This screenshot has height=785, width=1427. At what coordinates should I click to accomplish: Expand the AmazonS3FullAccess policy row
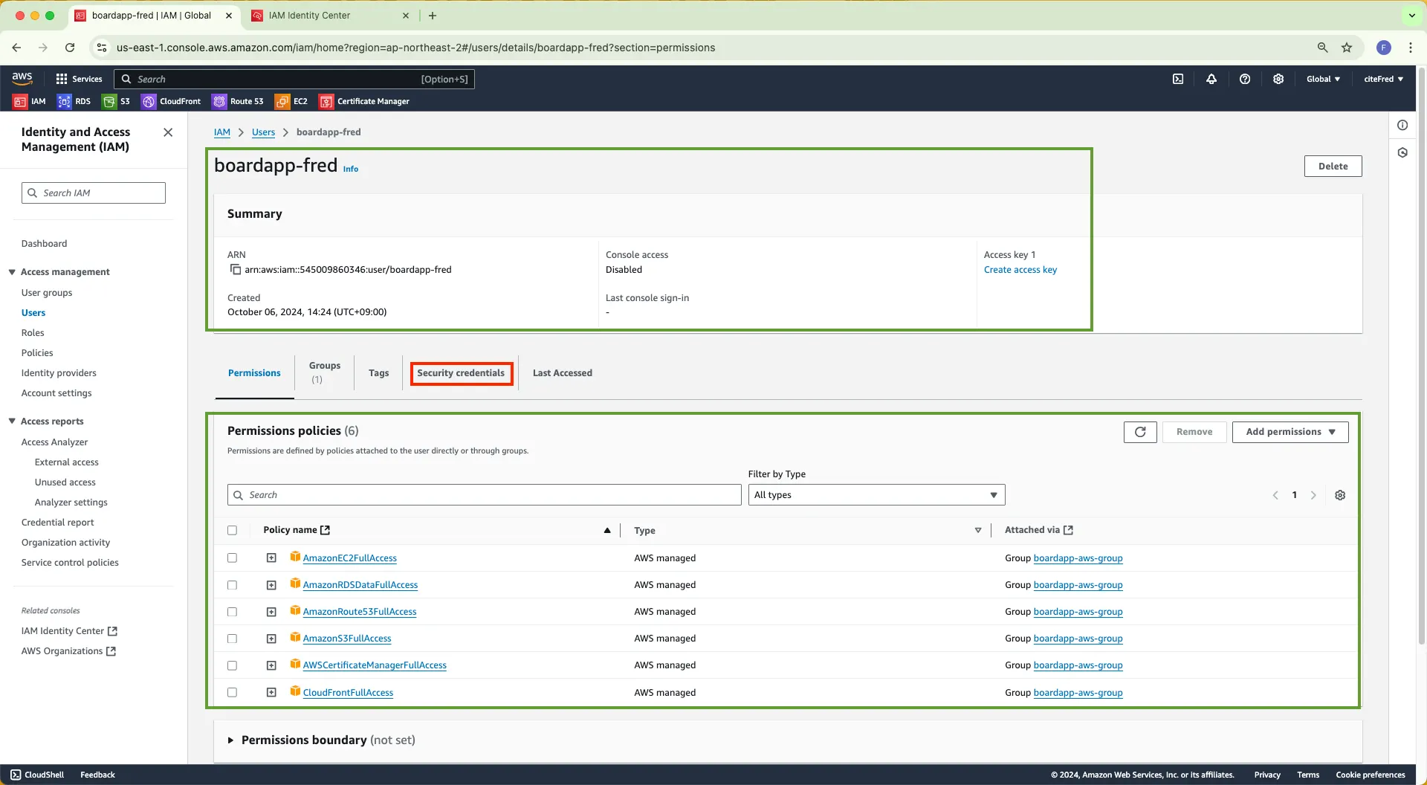(x=271, y=639)
